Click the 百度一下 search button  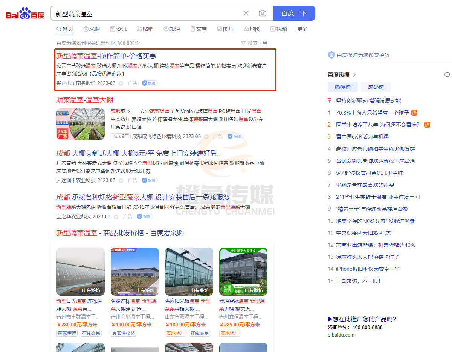coord(294,13)
